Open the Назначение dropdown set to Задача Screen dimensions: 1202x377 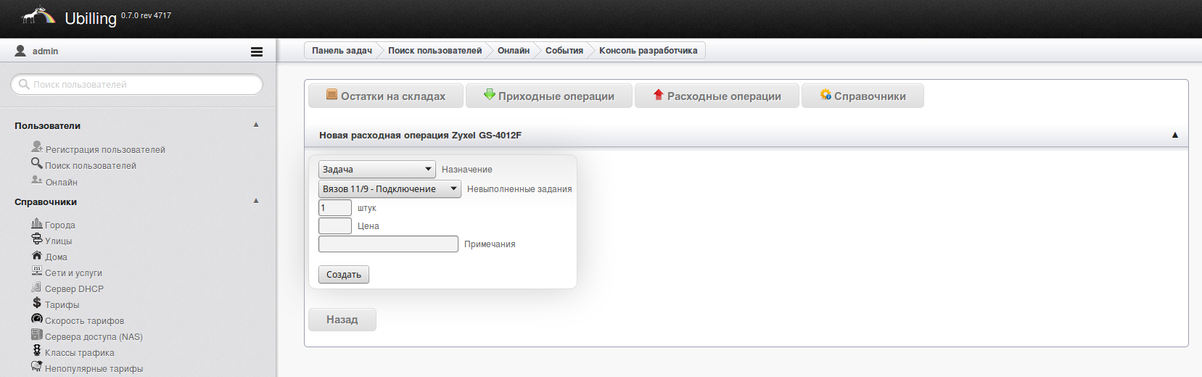pyautogui.click(x=376, y=170)
